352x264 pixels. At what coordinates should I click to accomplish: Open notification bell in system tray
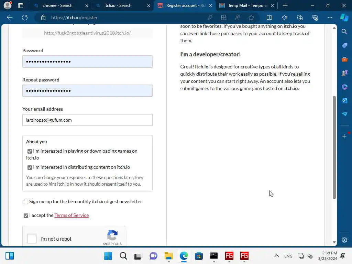click(x=343, y=256)
